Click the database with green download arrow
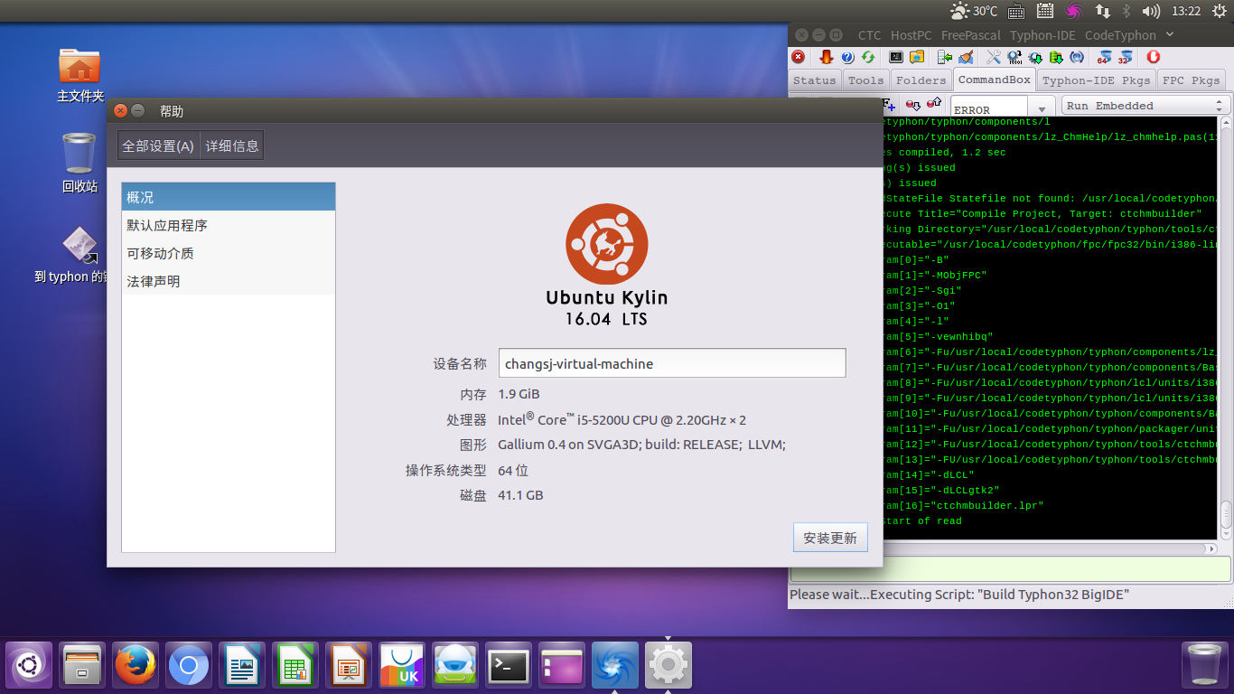Screen dimensions: 1234x694 click(x=1056, y=58)
